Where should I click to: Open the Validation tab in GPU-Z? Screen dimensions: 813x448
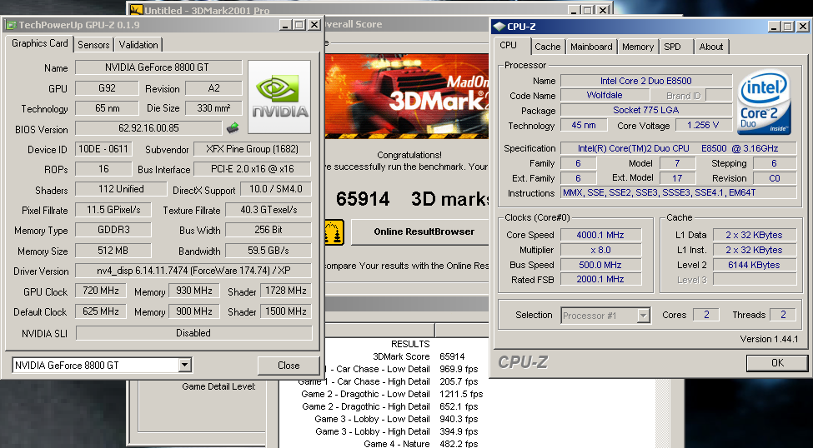(x=138, y=45)
